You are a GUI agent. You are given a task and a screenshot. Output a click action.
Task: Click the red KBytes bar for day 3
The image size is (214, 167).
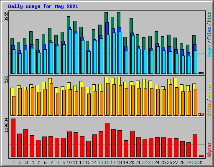[x=26, y=143]
